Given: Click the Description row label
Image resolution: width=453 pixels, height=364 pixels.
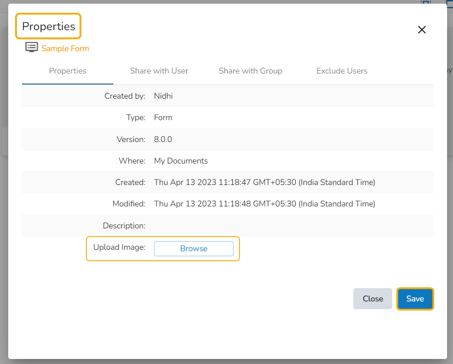Looking at the screenshot, I should click(x=124, y=226).
